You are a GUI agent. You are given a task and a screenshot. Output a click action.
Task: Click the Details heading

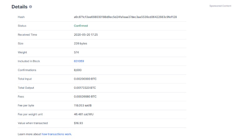[20, 7]
